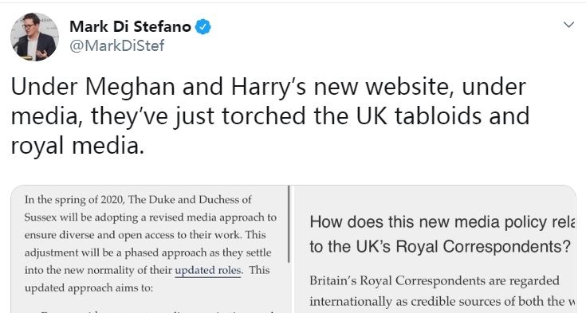Click 'Sussex will be adopting a revised' line

[x=151, y=217]
